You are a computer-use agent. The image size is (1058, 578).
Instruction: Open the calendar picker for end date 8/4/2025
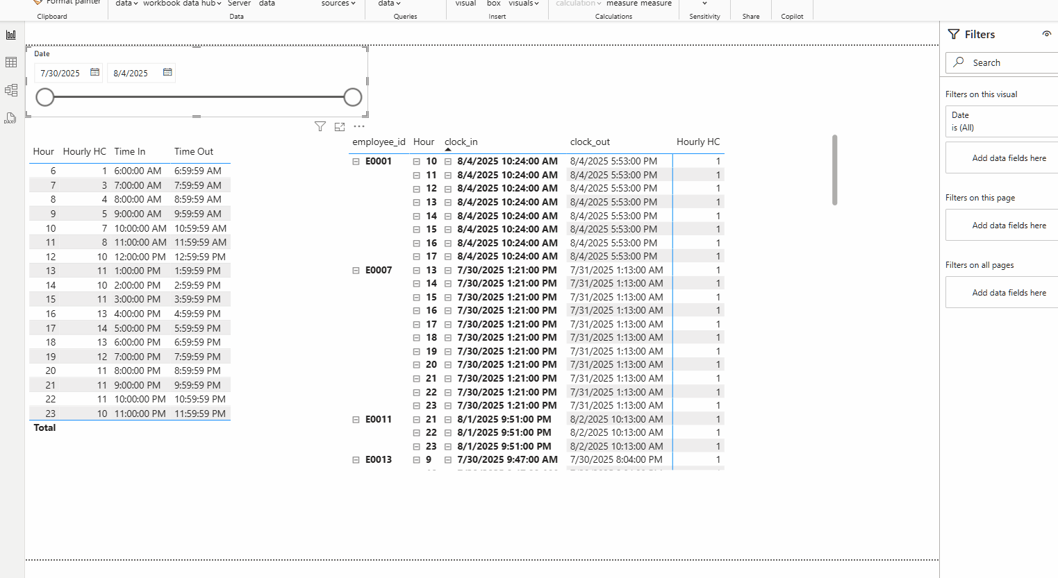[x=167, y=72]
